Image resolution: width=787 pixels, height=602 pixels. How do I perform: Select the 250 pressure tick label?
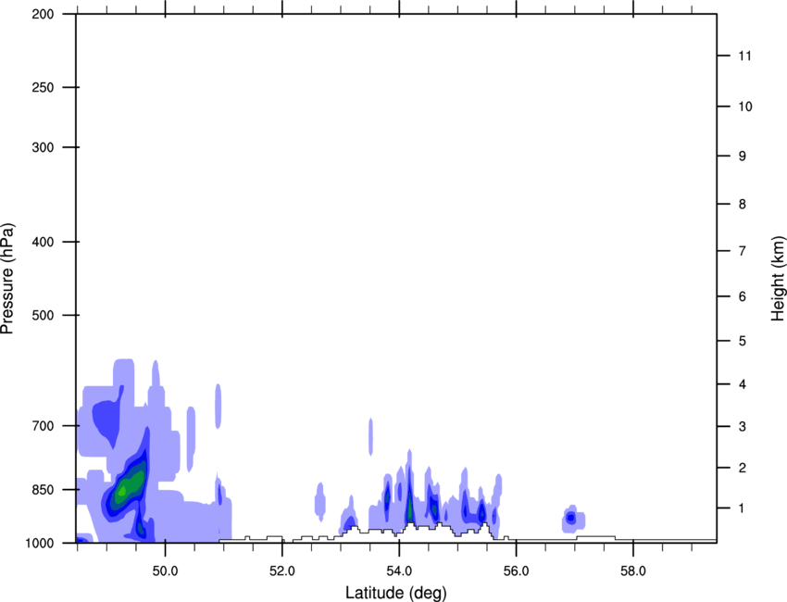(43, 87)
